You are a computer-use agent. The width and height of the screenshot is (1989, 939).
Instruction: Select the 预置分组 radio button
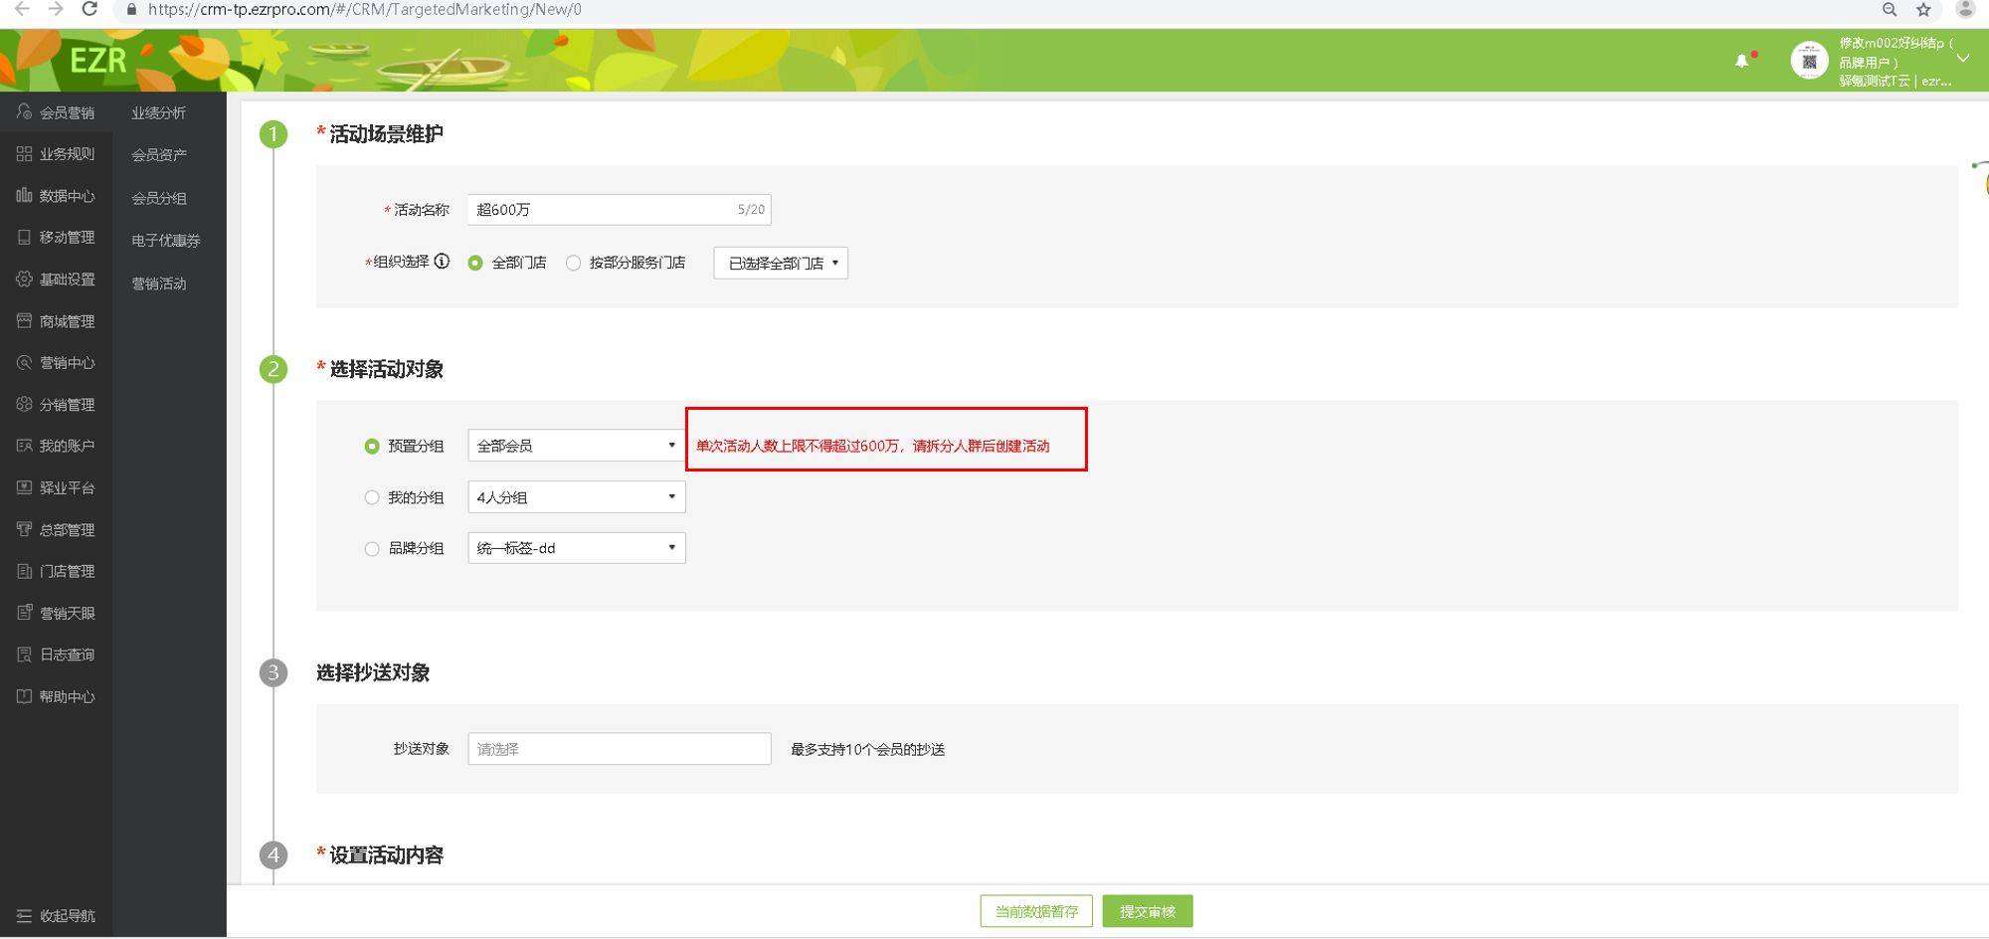372,446
